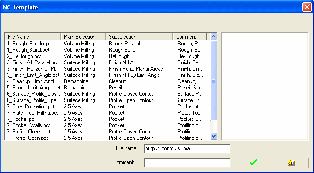Select 1_Rough_Parallel.pct template
Viewport: 314px width, 173px height.
coord(107,44)
